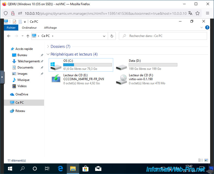Select the OS (C:) drive
Viewport: 214px width, 174px height.
pos(81,65)
